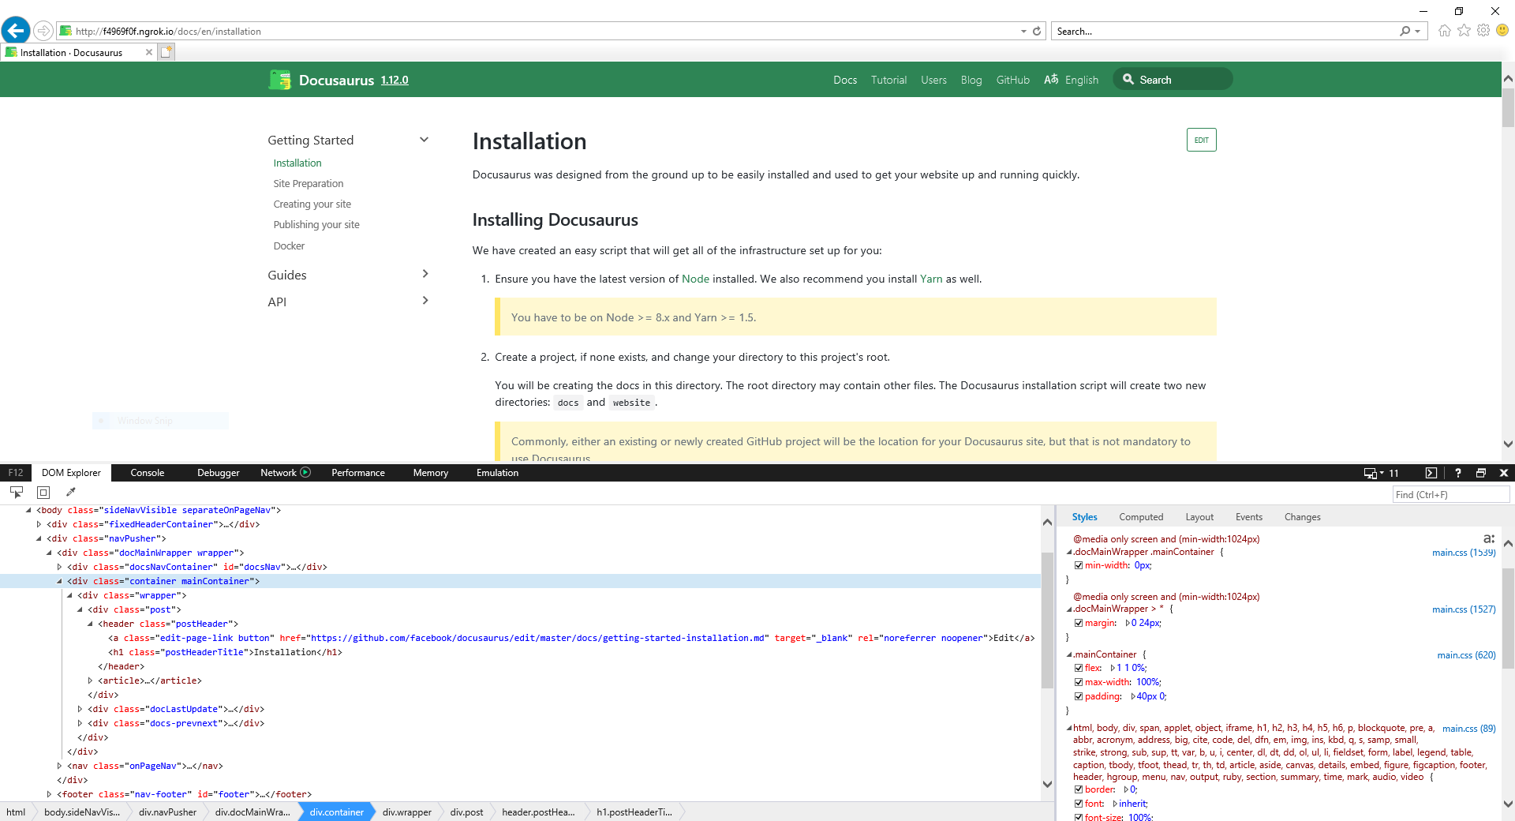The image size is (1515, 821).
Task: Open the Site Preparation sidebar link
Action: coord(309,183)
